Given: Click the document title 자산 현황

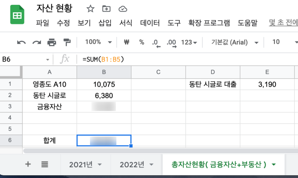Looking at the screenshot, I should (55, 8).
